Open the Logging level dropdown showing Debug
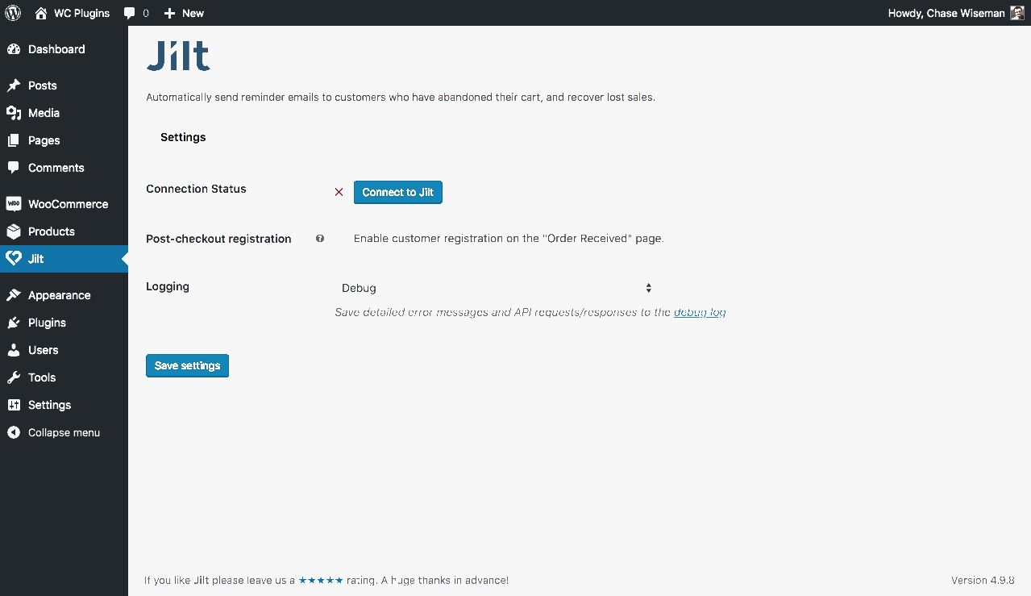 (x=496, y=288)
